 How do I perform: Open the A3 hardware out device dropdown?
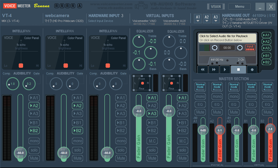pyautogui.click(x=216, y=19)
